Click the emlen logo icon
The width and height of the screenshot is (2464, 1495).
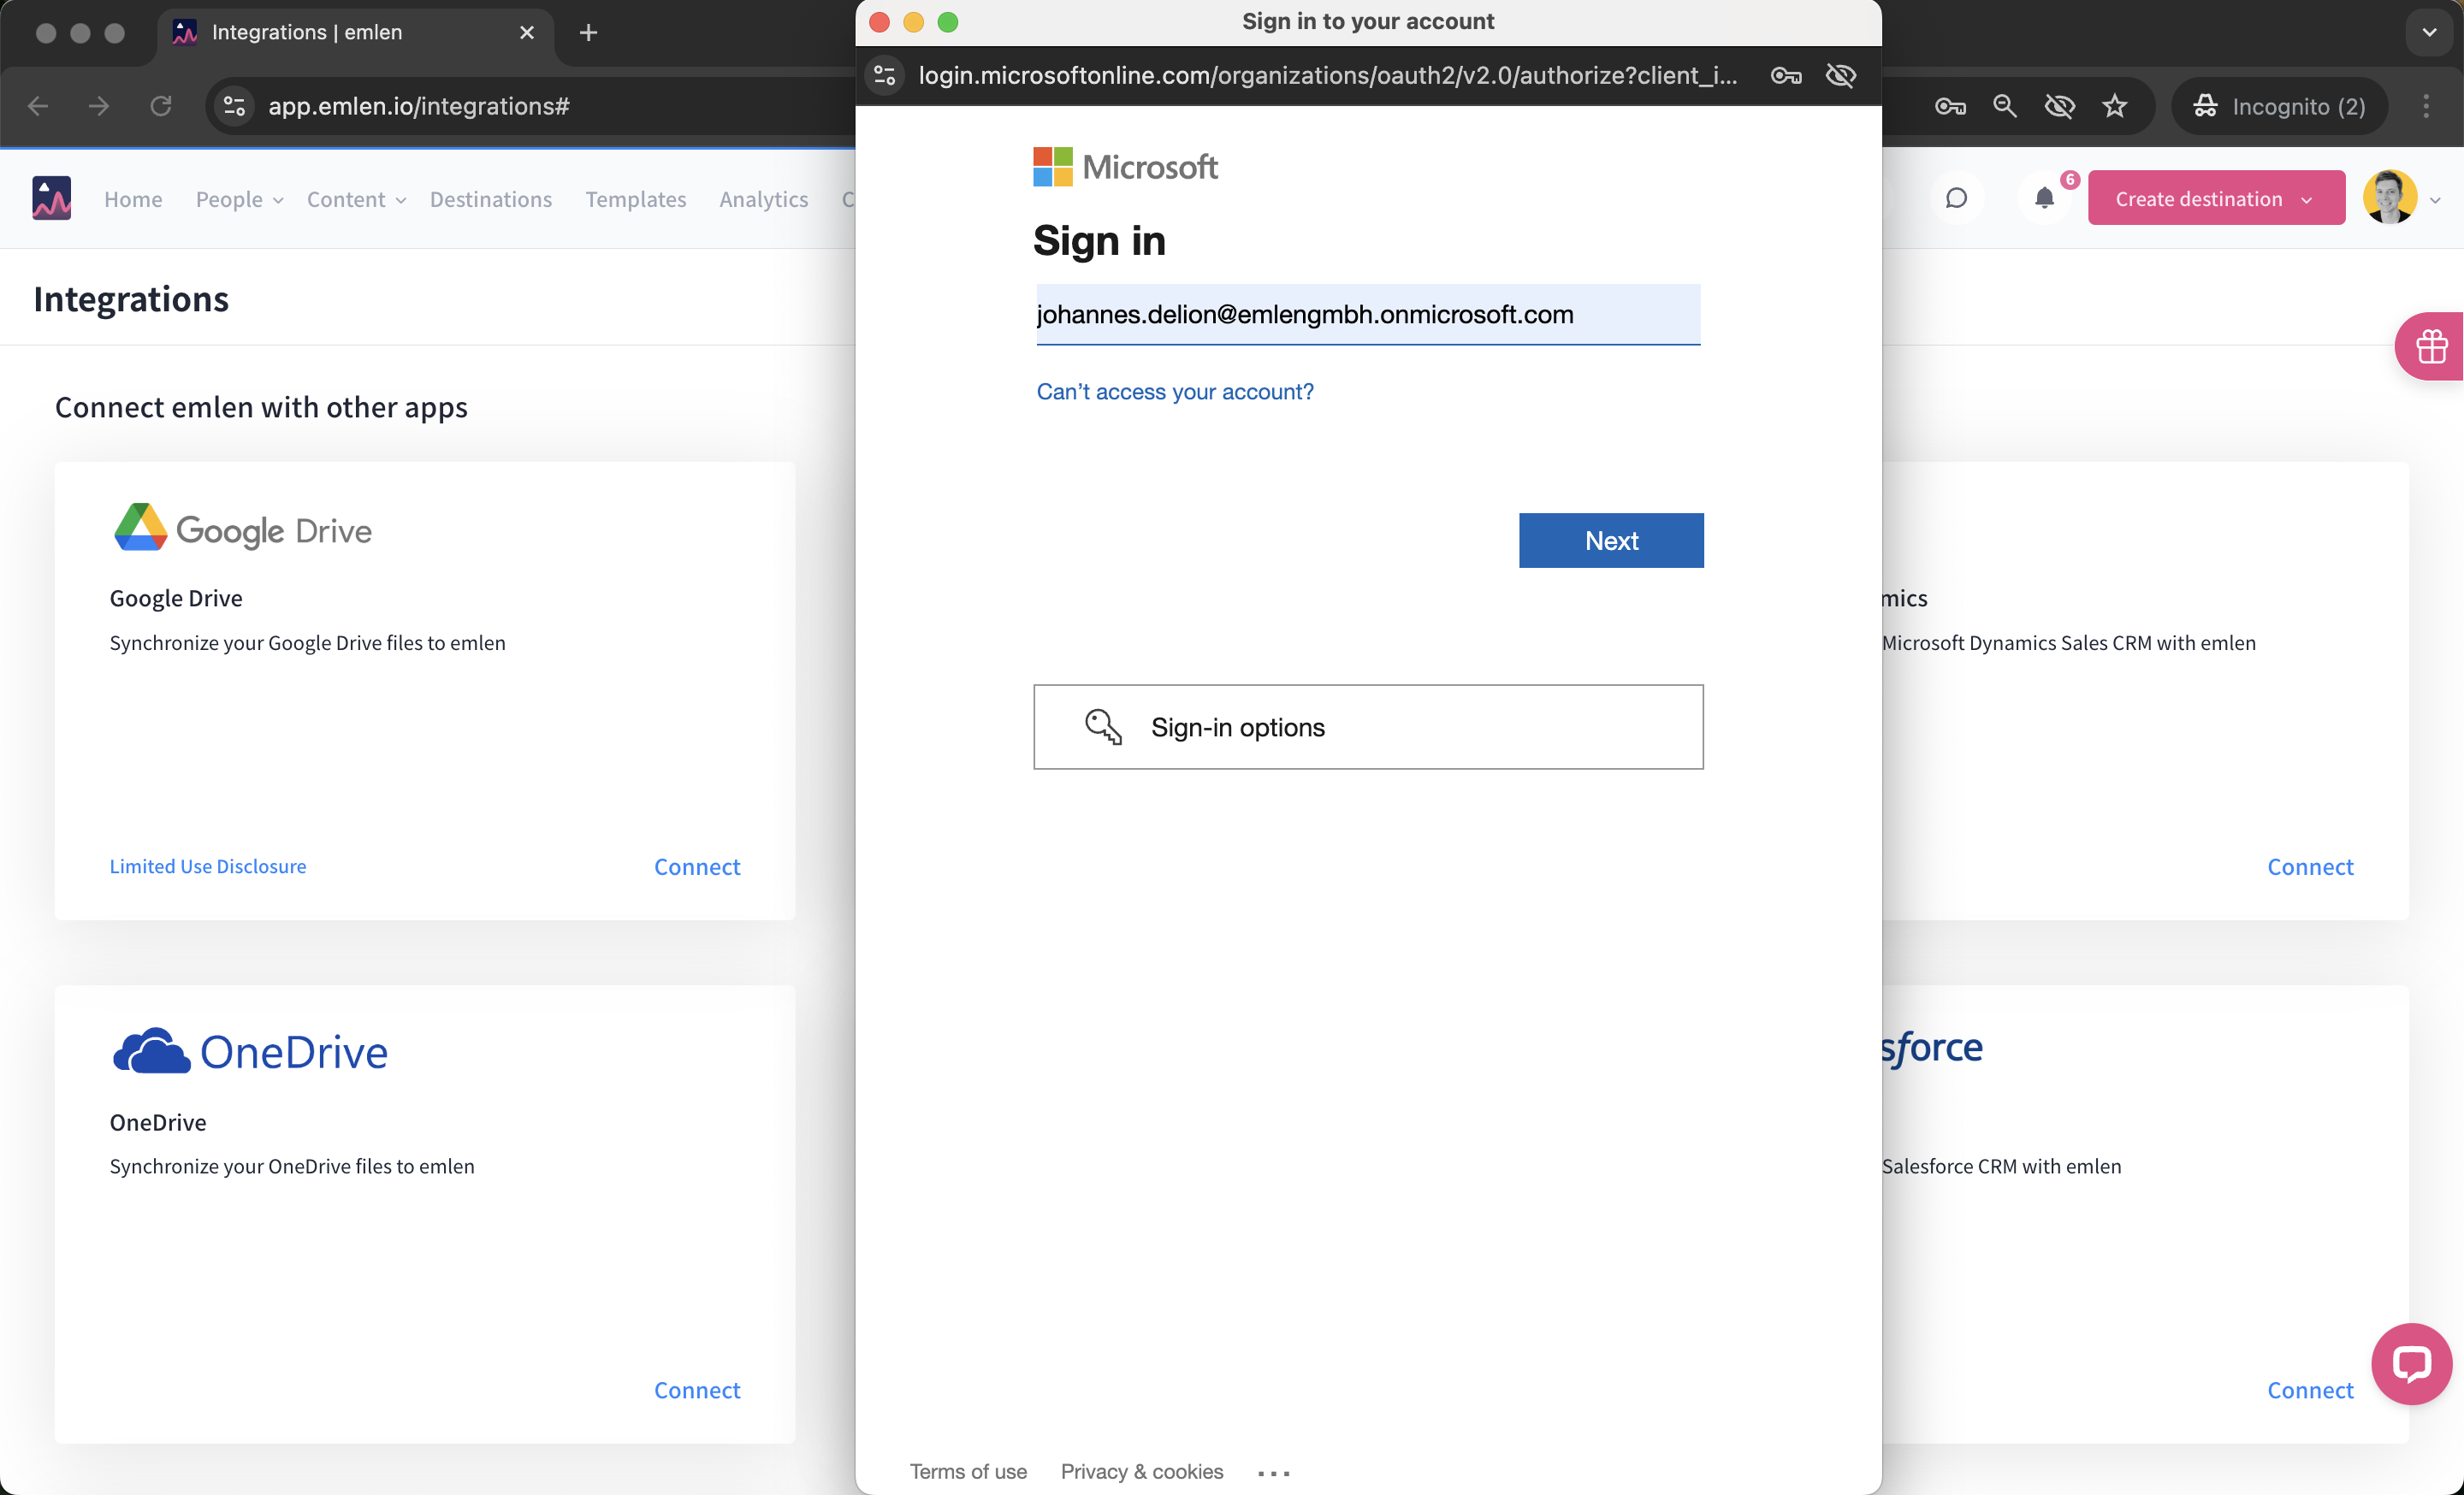click(x=51, y=198)
